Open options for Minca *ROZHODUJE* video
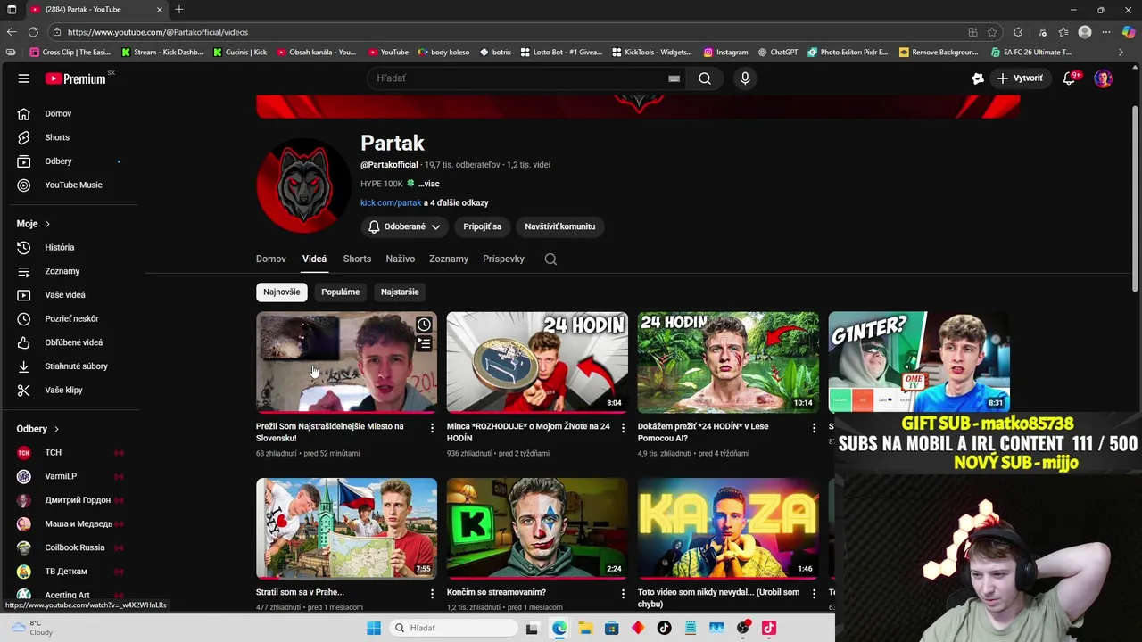1142x642 pixels. (623, 428)
